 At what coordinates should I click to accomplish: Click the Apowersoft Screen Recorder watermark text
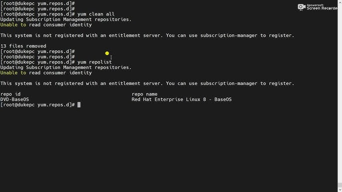click(x=322, y=7)
